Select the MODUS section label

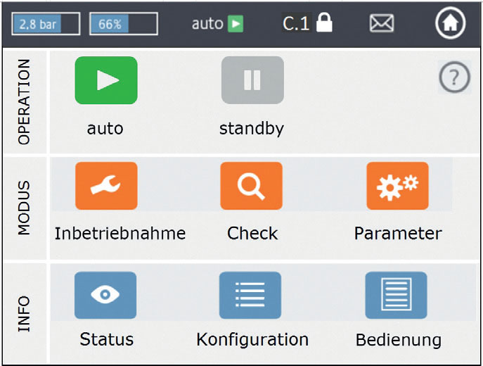(x=24, y=208)
